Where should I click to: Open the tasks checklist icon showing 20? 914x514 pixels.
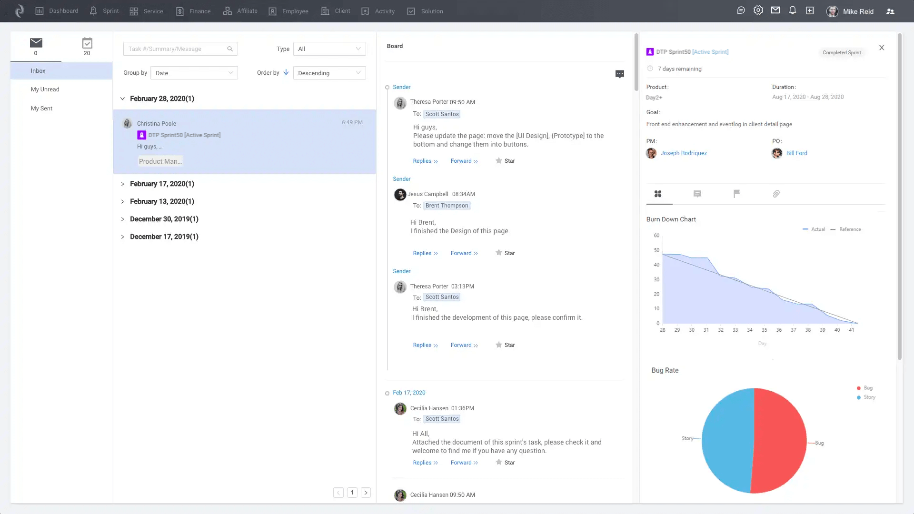click(87, 46)
